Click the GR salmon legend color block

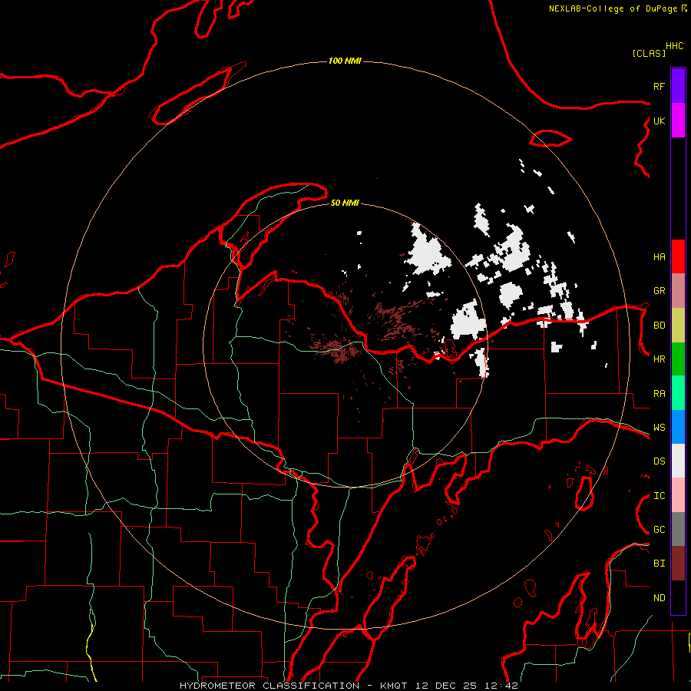(x=678, y=290)
